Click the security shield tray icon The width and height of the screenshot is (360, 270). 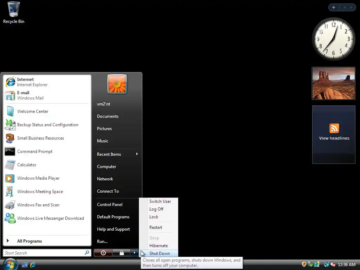pyautogui.click(x=304, y=264)
